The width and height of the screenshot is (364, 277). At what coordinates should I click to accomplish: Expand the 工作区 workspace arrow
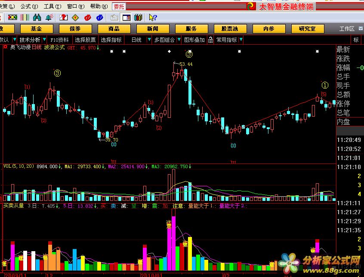point(361,28)
